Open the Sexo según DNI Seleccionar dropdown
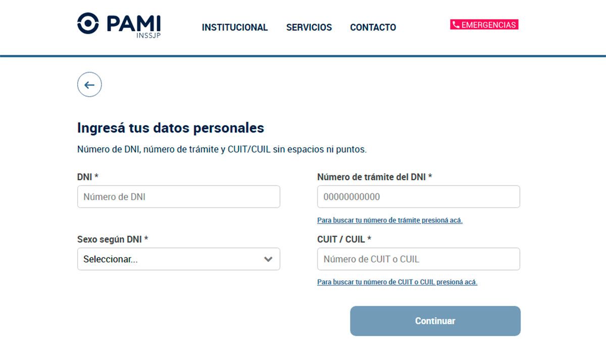Image resolution: width=606 pixels, height=340 pixels. click(x=172, y=259)
